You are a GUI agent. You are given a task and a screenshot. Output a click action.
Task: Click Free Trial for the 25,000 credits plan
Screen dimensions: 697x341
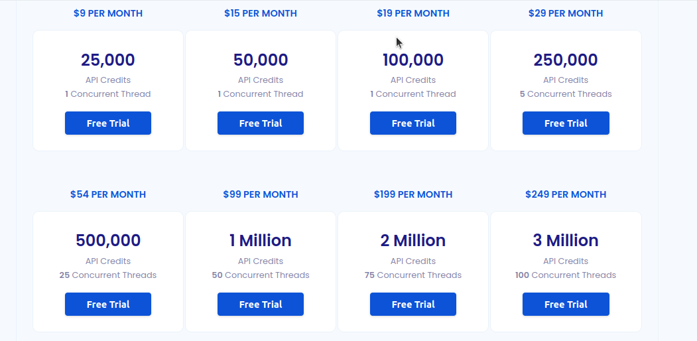[x=108, y=123]
